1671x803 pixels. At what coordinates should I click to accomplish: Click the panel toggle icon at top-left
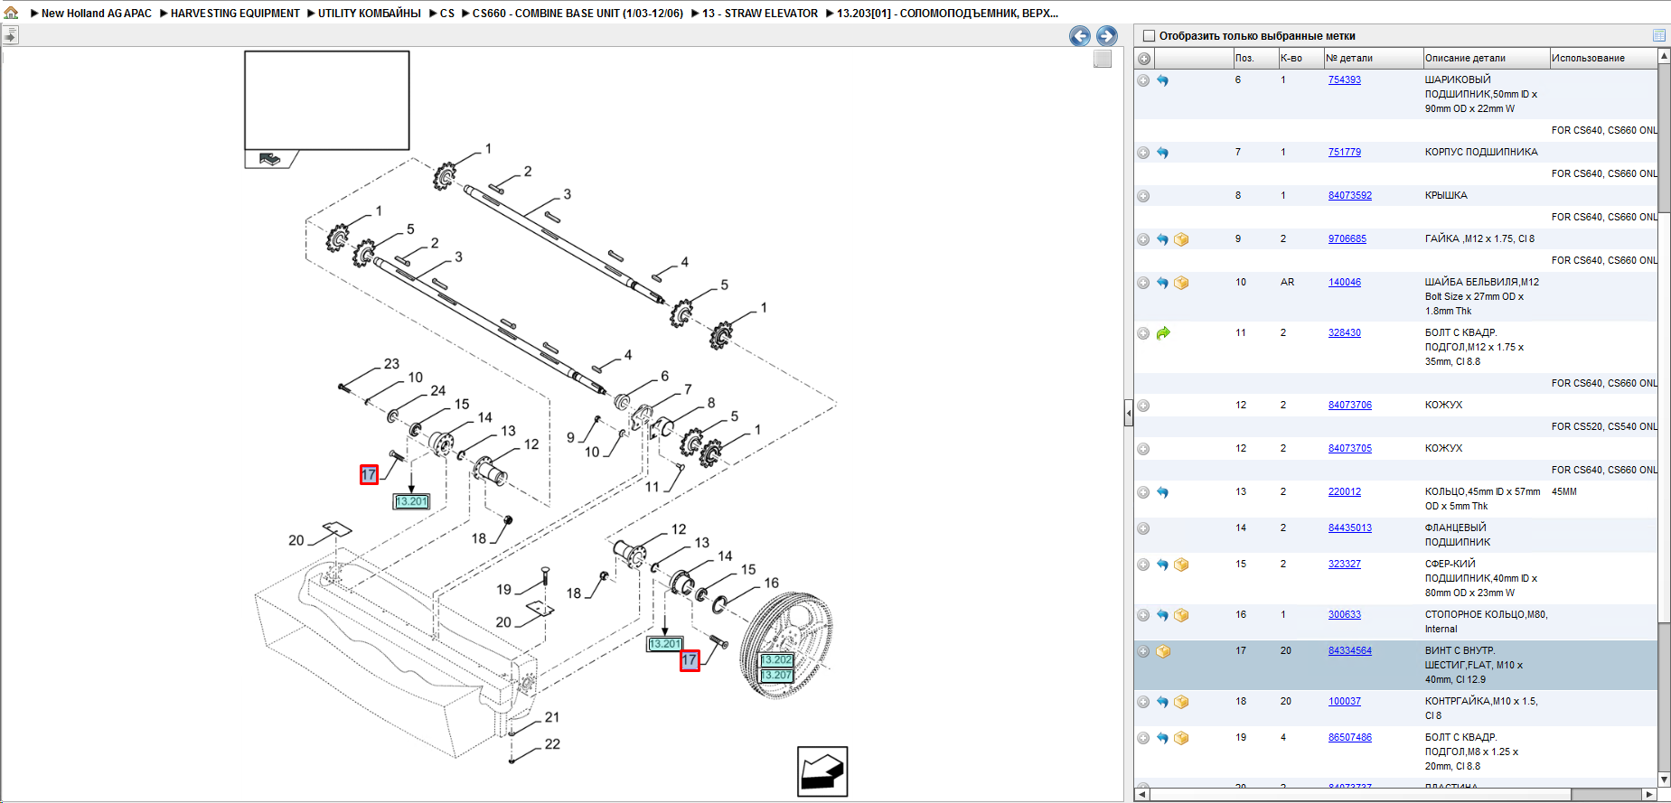10,35
